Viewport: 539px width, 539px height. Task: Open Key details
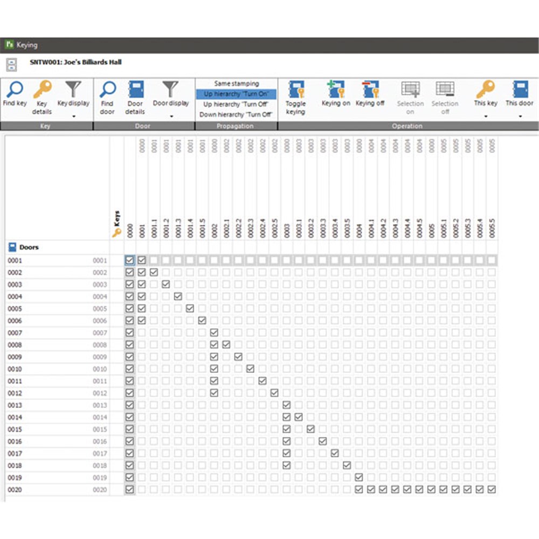(x=42, y=91)
